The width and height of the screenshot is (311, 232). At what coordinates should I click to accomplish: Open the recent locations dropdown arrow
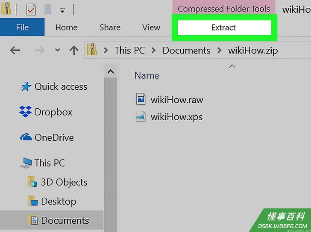tap(58, 50)
